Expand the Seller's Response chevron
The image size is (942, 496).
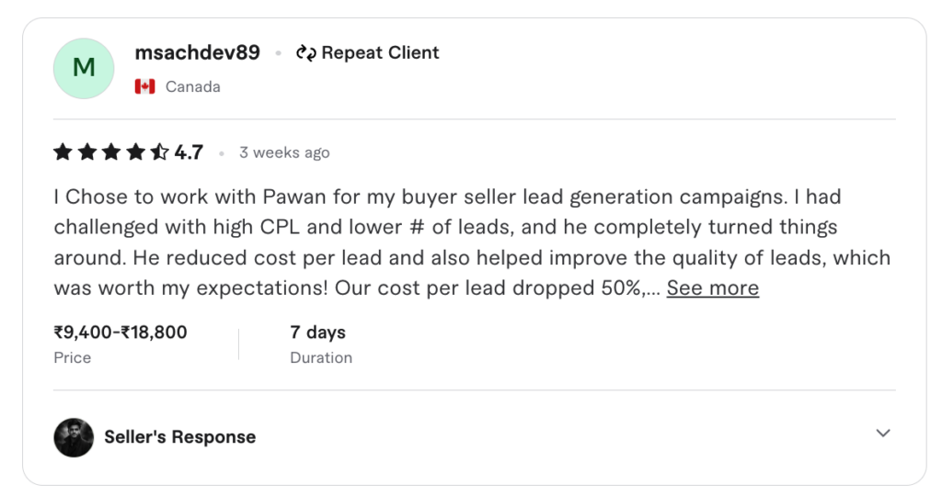(x=883, y=434)
